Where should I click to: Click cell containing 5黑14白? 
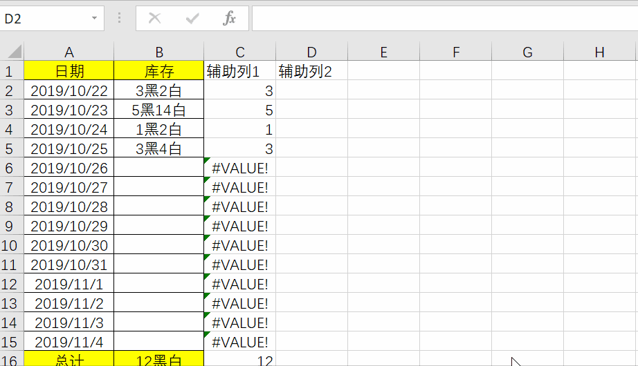pos(159,109)
